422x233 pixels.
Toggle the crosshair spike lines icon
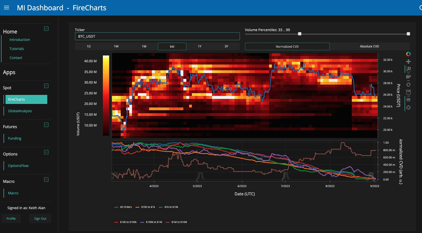[408, 107]
